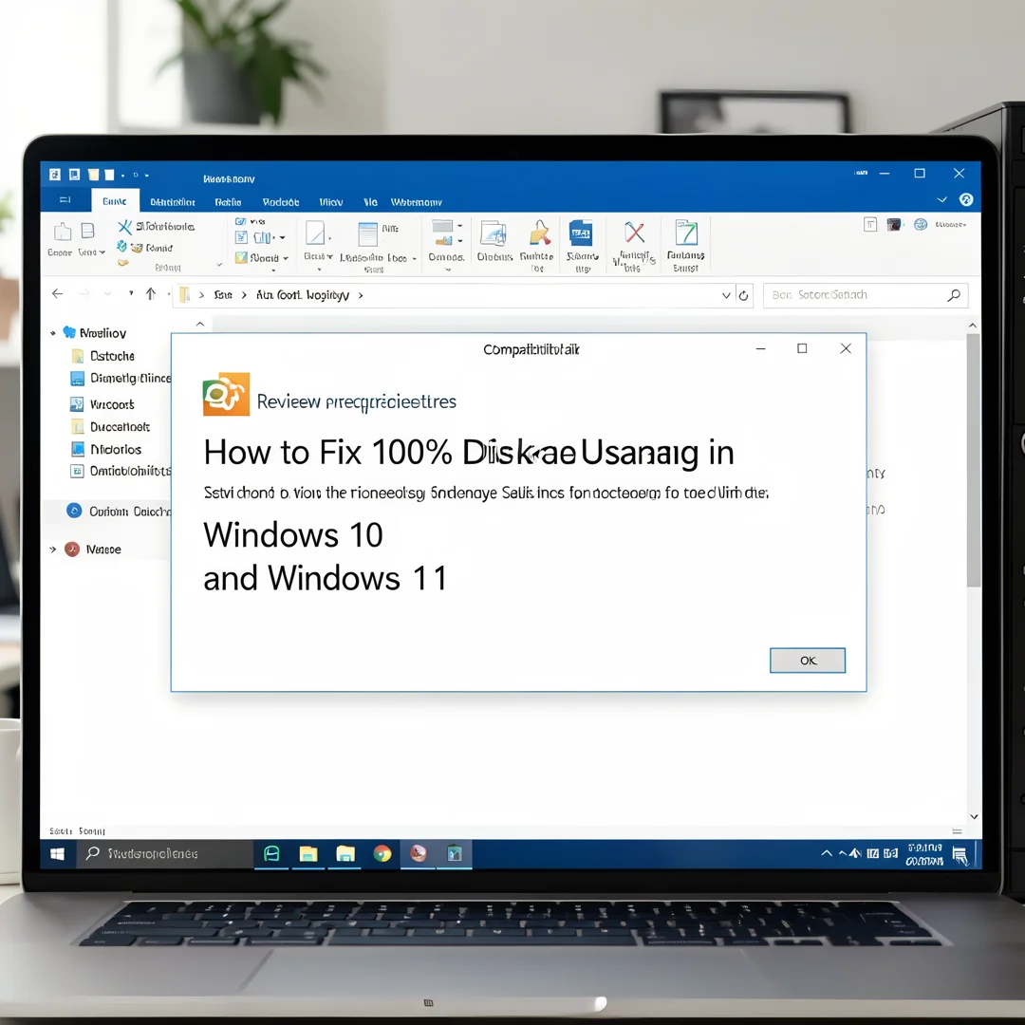Switch to the Iriiov ribbon tab
Screen dimensions: 1025x1025
pyautogui.click(x=331, y=202)
